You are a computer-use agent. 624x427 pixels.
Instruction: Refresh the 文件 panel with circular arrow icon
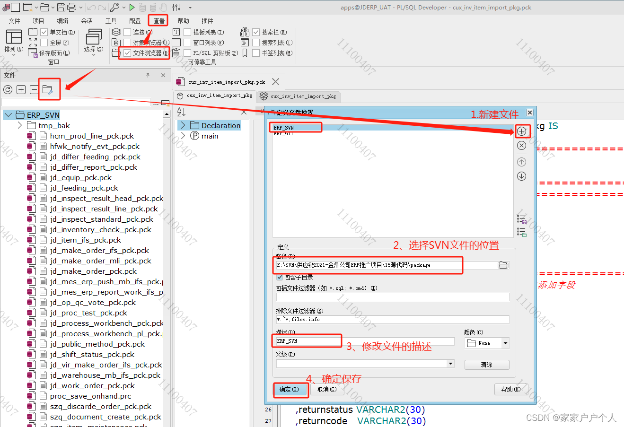click(8, 89)
